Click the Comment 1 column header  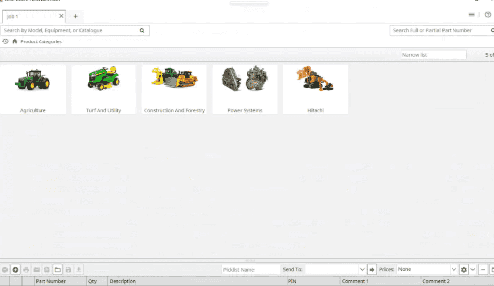click(380, 281)
